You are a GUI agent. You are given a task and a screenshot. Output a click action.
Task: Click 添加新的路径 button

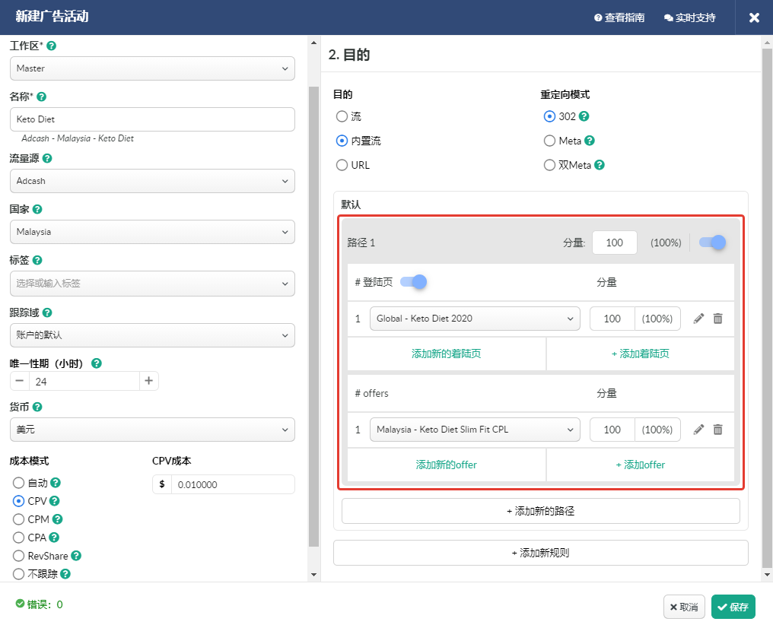point(540,511)
